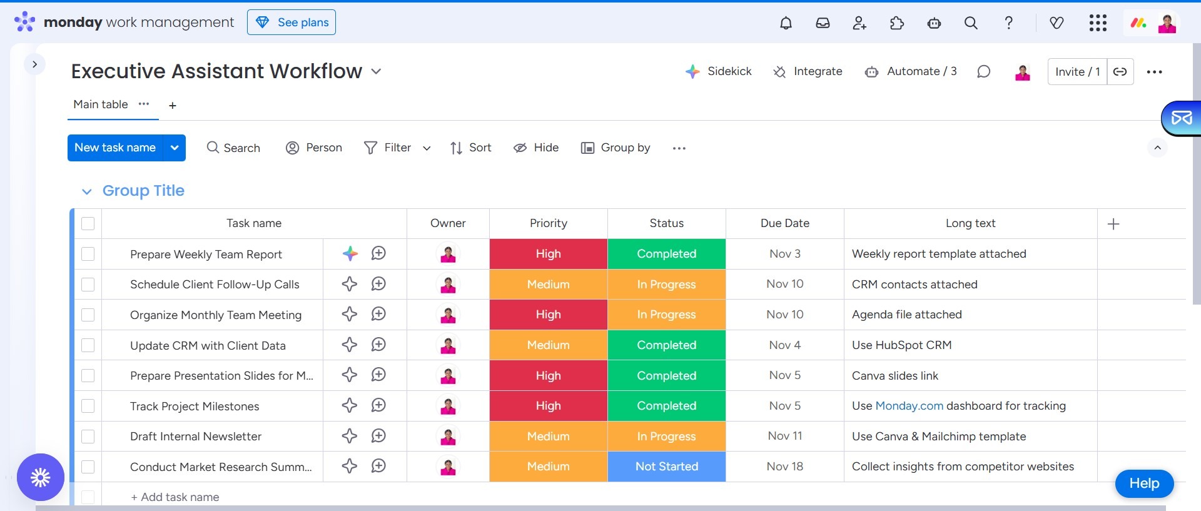Open the apps marketplace puzzle icon
1201x511 pixels.
(x=896, y=23)
